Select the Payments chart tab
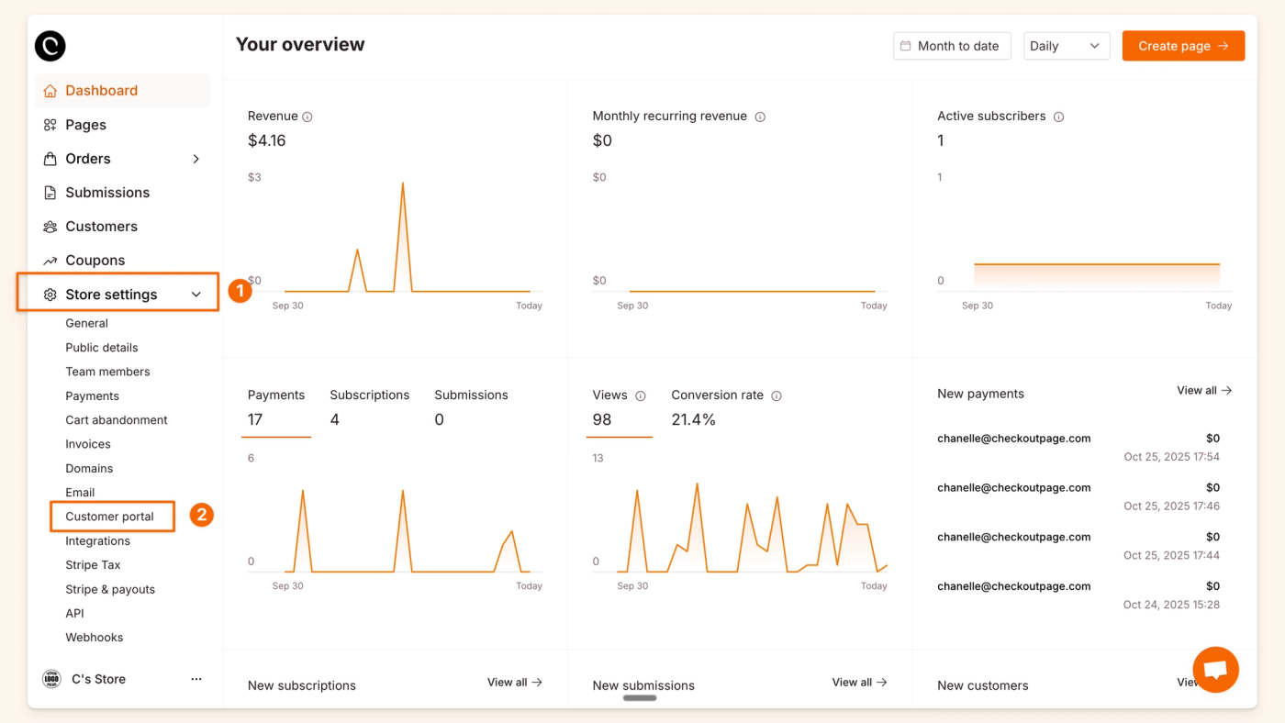The height and width of the screenshot is (723, 1285). click(x=276, y=407)
